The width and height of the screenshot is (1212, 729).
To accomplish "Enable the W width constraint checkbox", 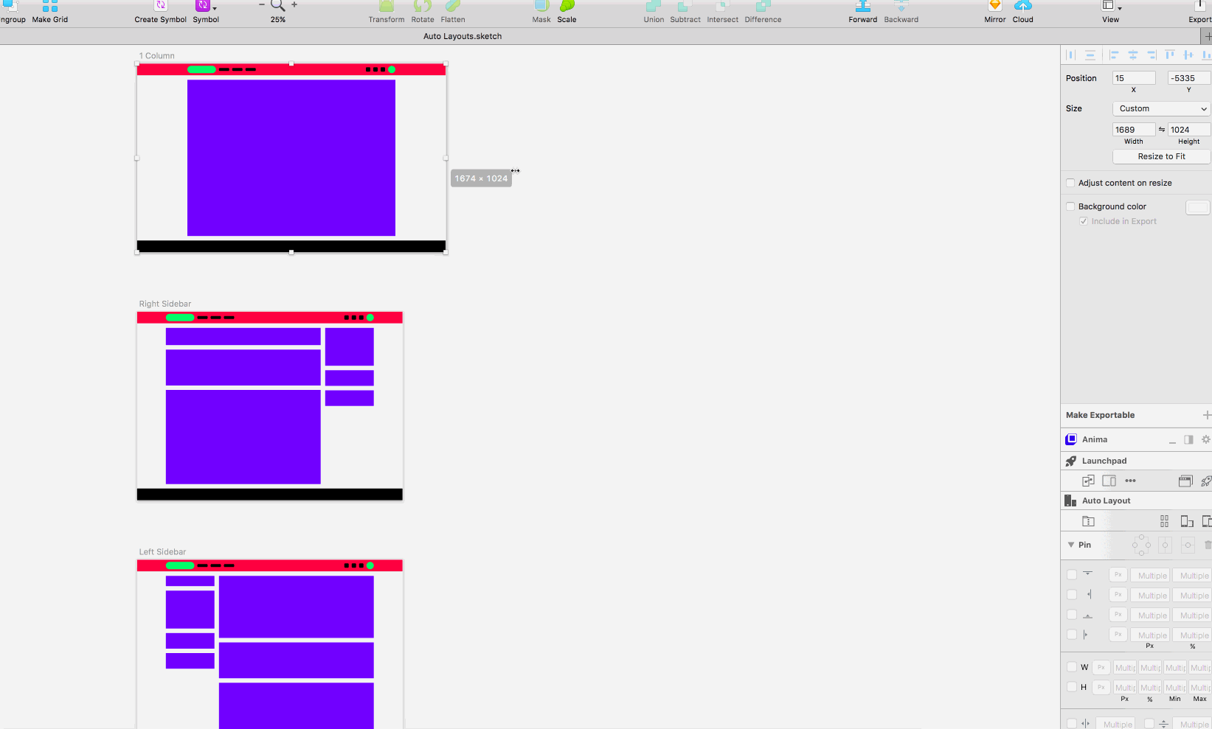I will click(1072, 667).
